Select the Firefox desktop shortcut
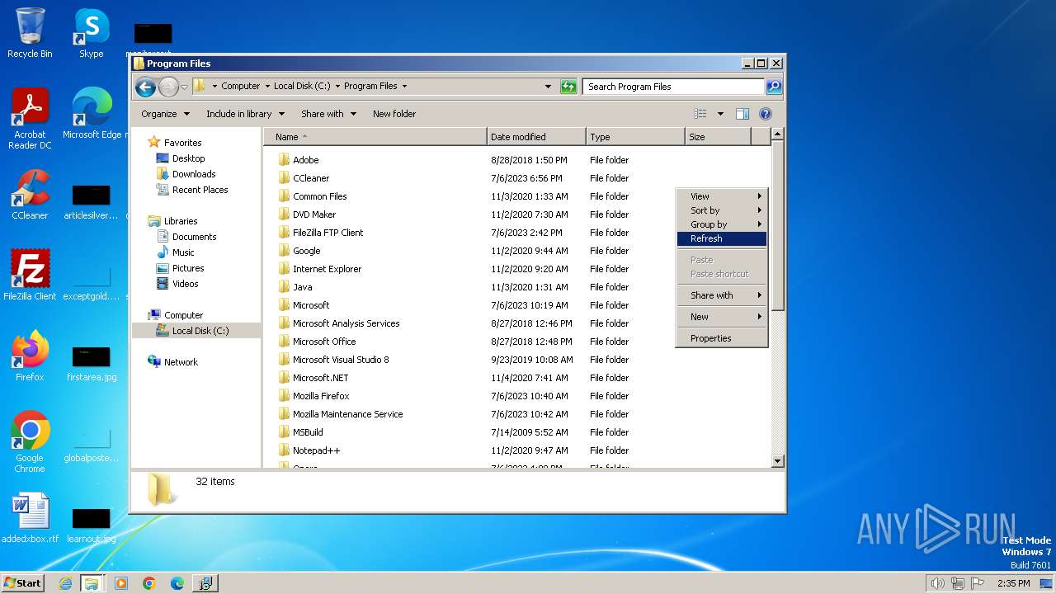This screenshot has width=1056, height=594. (x=30, y=356)
